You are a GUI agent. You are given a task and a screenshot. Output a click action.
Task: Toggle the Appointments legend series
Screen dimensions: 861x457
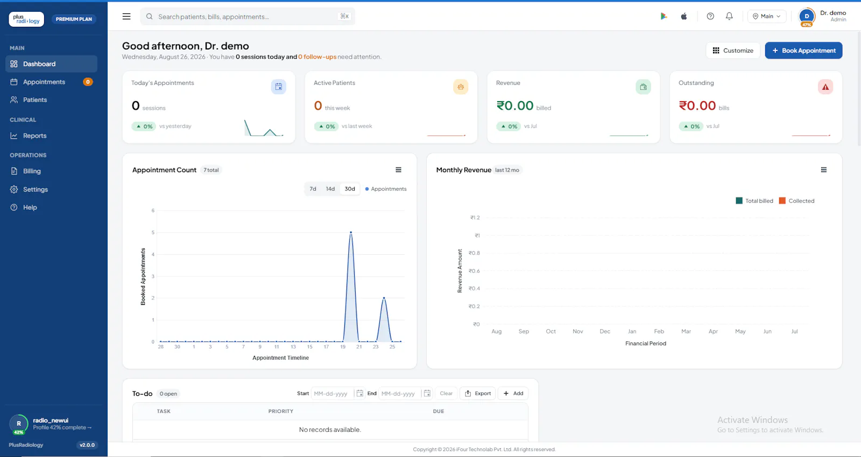tap(386, 189)
